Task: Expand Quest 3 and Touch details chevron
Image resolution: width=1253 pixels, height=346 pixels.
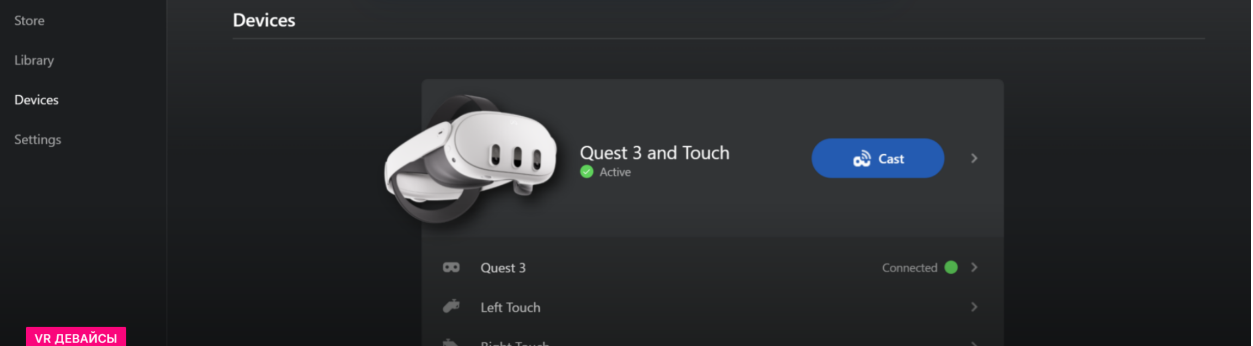Action: tap(974, 158)
